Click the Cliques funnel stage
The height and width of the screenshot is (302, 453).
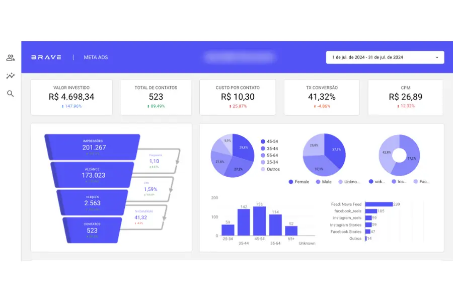[x=92, y=201]
